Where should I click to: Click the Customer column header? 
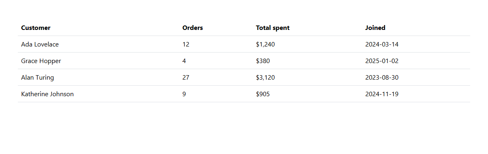coord(36,28)
